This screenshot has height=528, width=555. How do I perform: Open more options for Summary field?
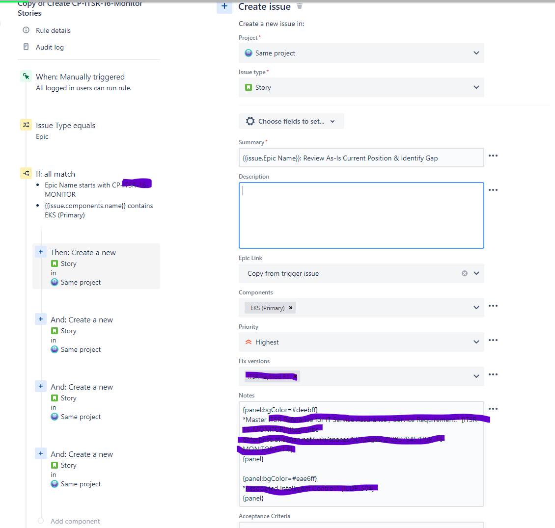tap(493, 156)
